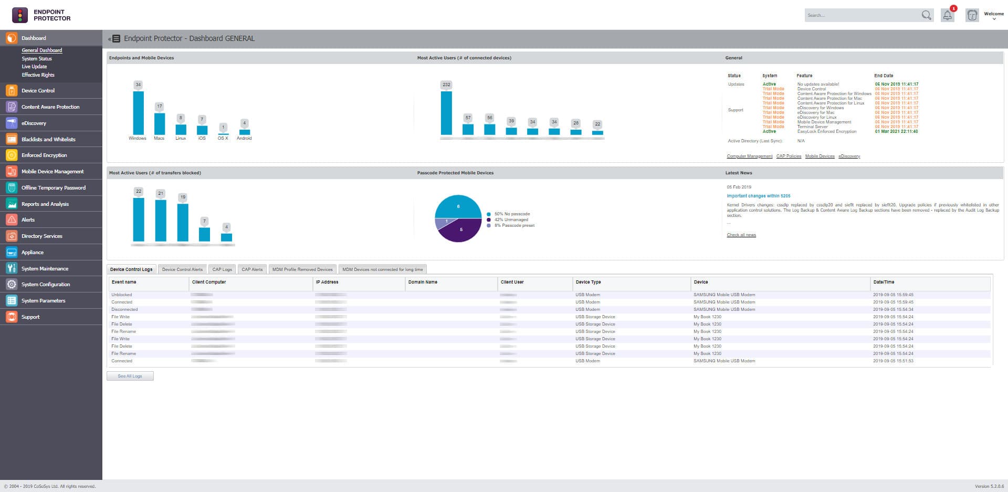Select the Unblocked event row
Screen dimensions: 1008x492
click(549, 295)
